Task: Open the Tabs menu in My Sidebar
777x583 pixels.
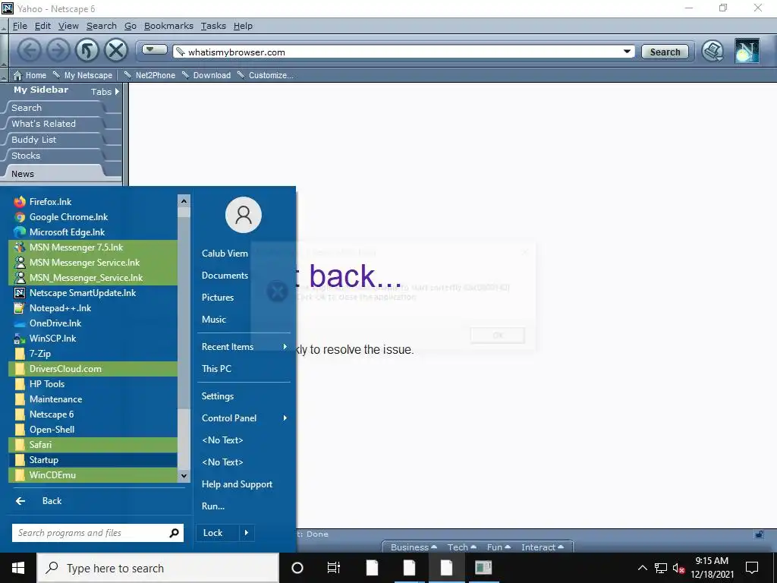Action: (x=105, y=92)
